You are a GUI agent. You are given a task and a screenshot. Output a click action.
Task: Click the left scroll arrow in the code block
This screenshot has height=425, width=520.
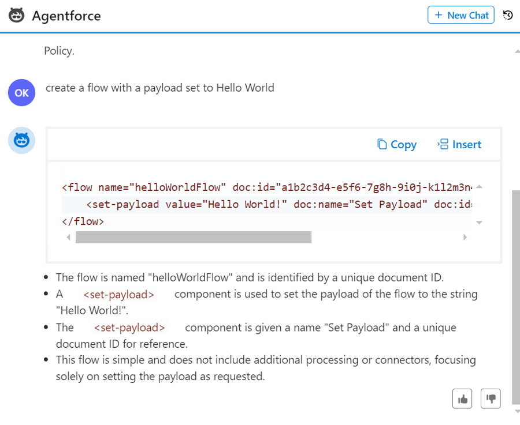(69, 236)
